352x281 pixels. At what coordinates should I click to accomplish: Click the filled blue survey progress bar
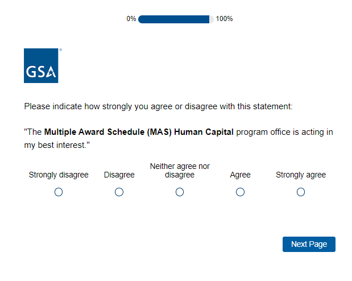[x=173, y=19]
